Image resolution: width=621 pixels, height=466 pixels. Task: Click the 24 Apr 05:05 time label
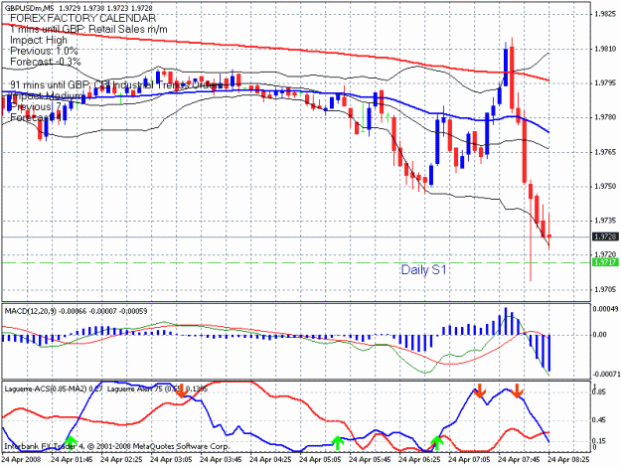(x=320, y=459)
